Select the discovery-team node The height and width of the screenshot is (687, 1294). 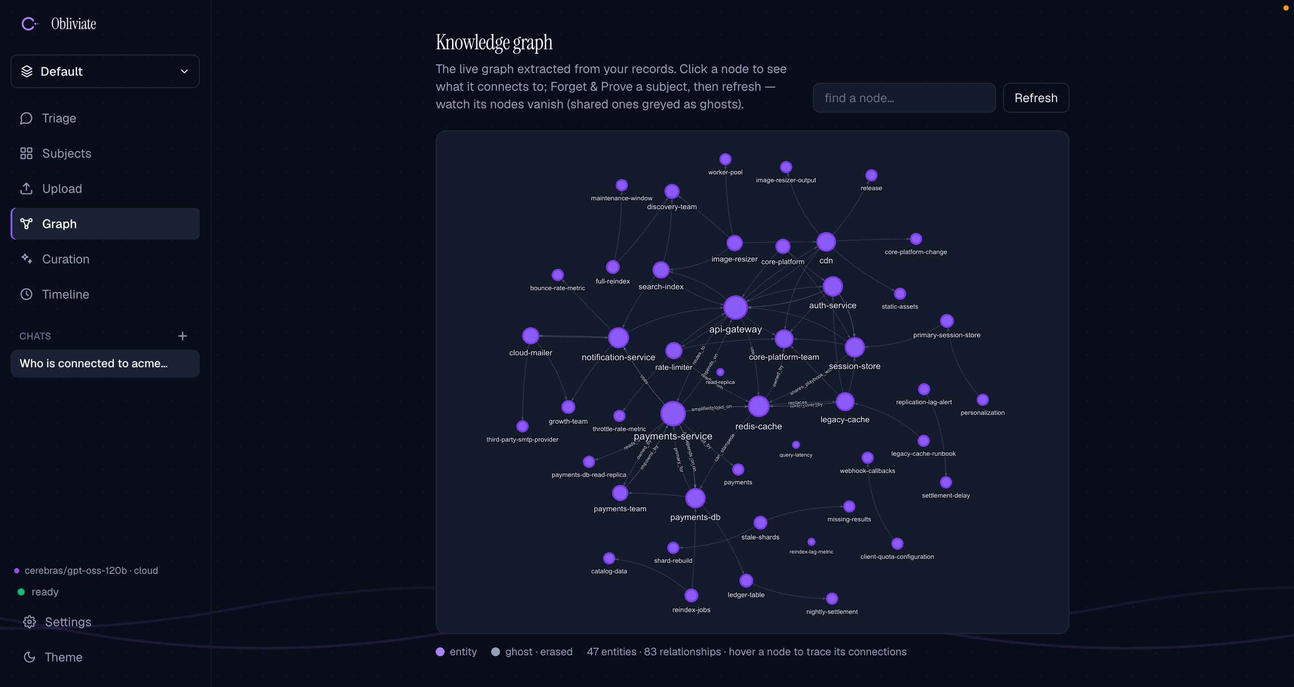click(672, 192)
